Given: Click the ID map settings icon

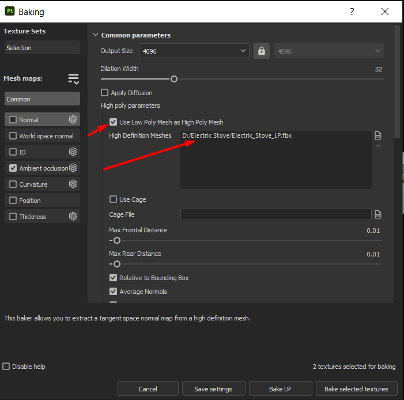Looking at the screenshot, I should [x=73, y=152].
